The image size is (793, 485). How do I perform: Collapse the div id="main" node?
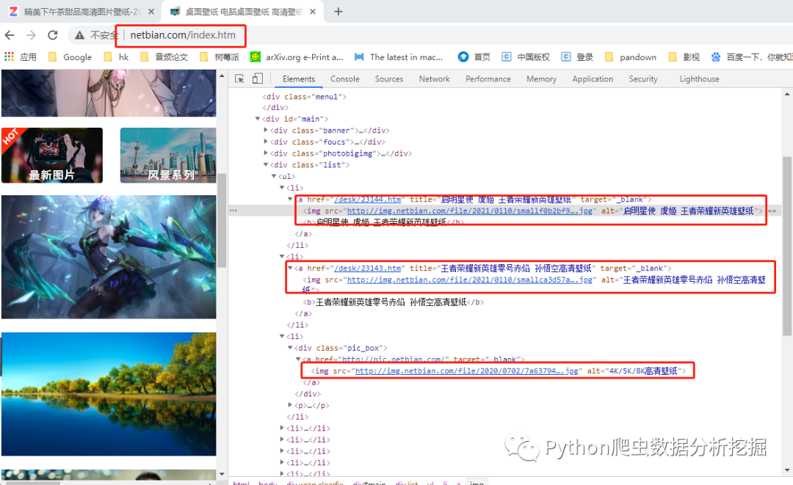click(x=258, y=119)
